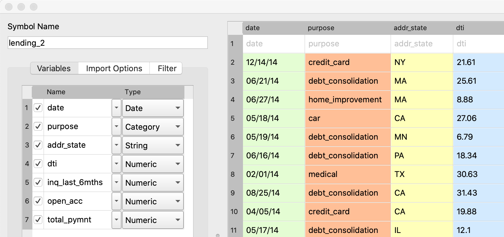
Task: Click the small arrow next to date name
Action: [x=116, y=108]
